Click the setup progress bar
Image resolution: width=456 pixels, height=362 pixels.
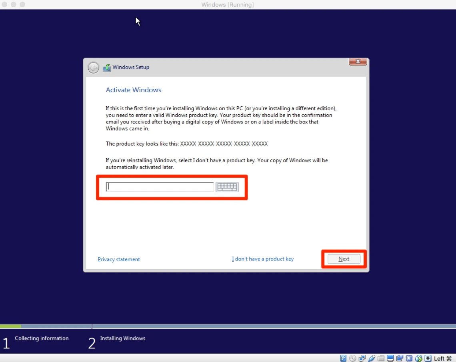click(x=228, y=326)
